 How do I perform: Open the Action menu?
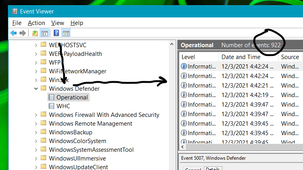coord(36,23)
